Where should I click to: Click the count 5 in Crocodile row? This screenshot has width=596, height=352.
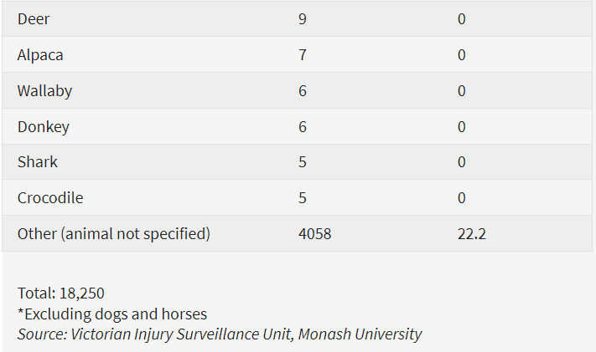[303, 198]
